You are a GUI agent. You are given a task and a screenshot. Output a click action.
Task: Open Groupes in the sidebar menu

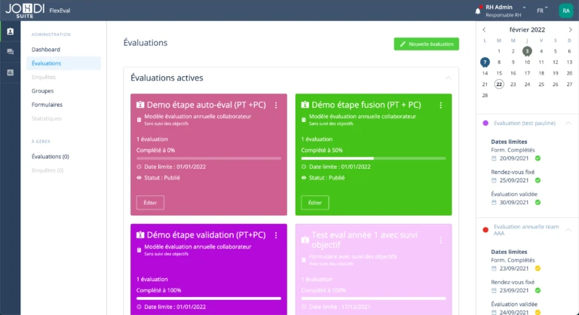pyautogui.click(x=42, y=90)
